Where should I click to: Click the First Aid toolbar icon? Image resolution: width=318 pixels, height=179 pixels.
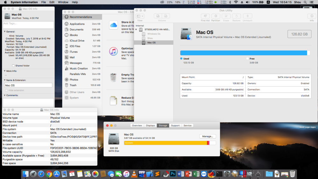[205, 16]
